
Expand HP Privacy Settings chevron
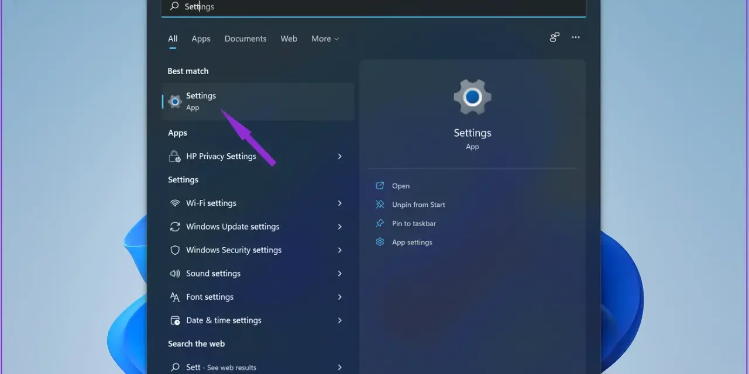click(x=339, y=156)
